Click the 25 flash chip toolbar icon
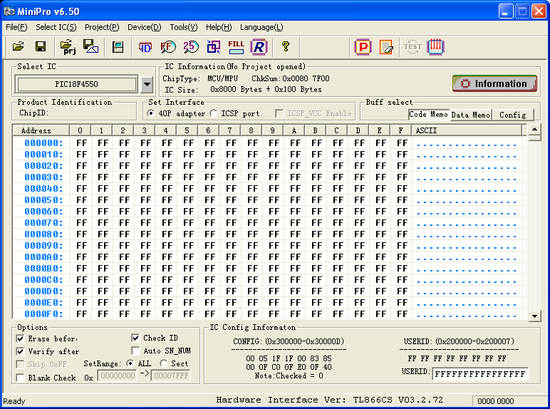Viewport: 550px width, 409px height. click(190, 47)
